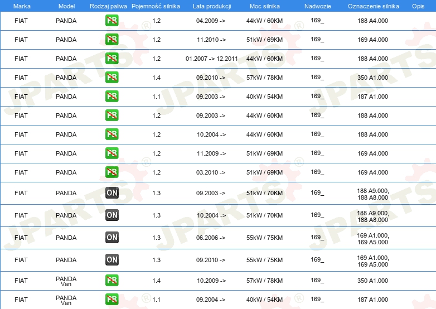Click petrol icon in PANDA Van 09.2004 row
This screenshot has height=309, width=436.
pyautogui.click(x=112, y=300)
